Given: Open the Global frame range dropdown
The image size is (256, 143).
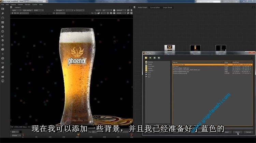Looking at the screenshot, I should [16, 136].
